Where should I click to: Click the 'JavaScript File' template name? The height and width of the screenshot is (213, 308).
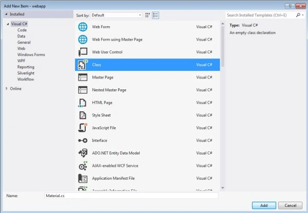pos(104,128)
